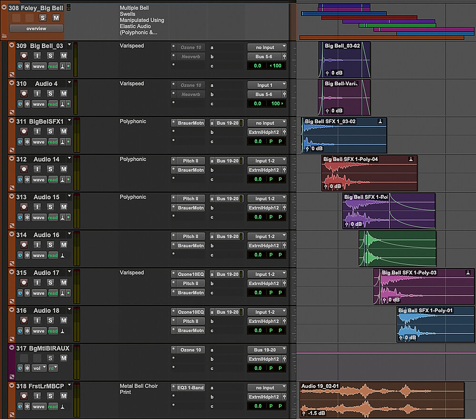Click the timebase clock icon on Audio 4
The width and height of the screenshot is (476, 419).
click(x=20, y=104)
